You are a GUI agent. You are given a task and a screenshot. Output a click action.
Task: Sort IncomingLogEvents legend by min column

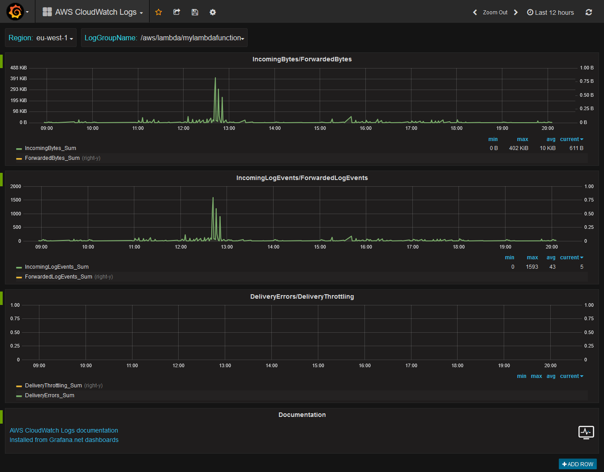510,257
